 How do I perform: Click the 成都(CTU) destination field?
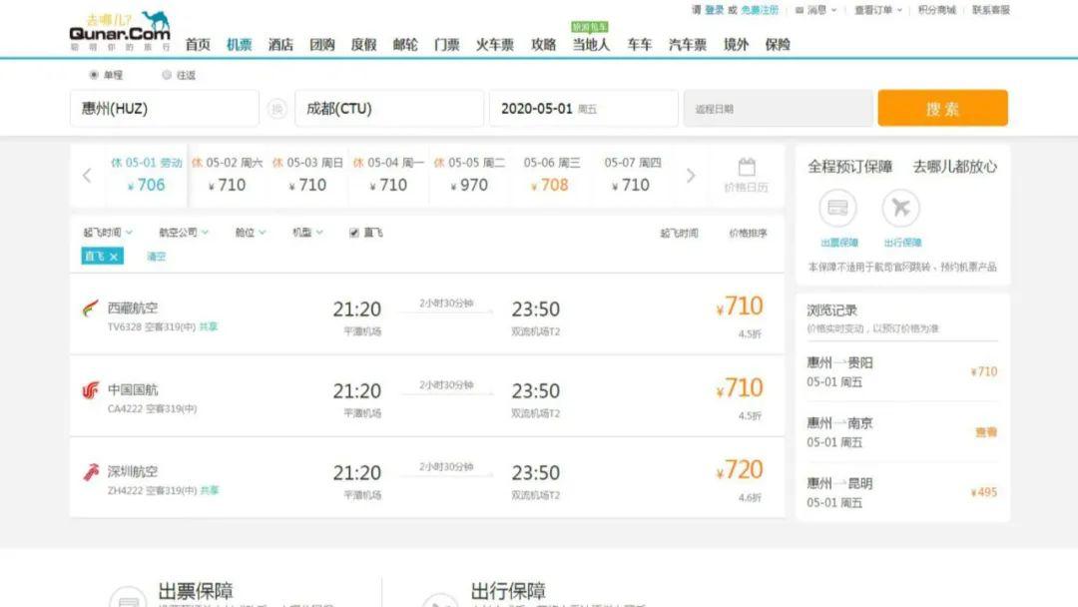coord(389,108)
